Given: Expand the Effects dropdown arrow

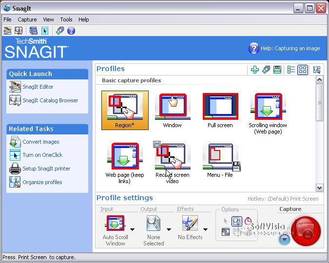Looking at the screenshot, I should [205, 229].
